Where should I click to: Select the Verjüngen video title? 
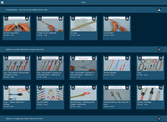[x=74, y=33]
